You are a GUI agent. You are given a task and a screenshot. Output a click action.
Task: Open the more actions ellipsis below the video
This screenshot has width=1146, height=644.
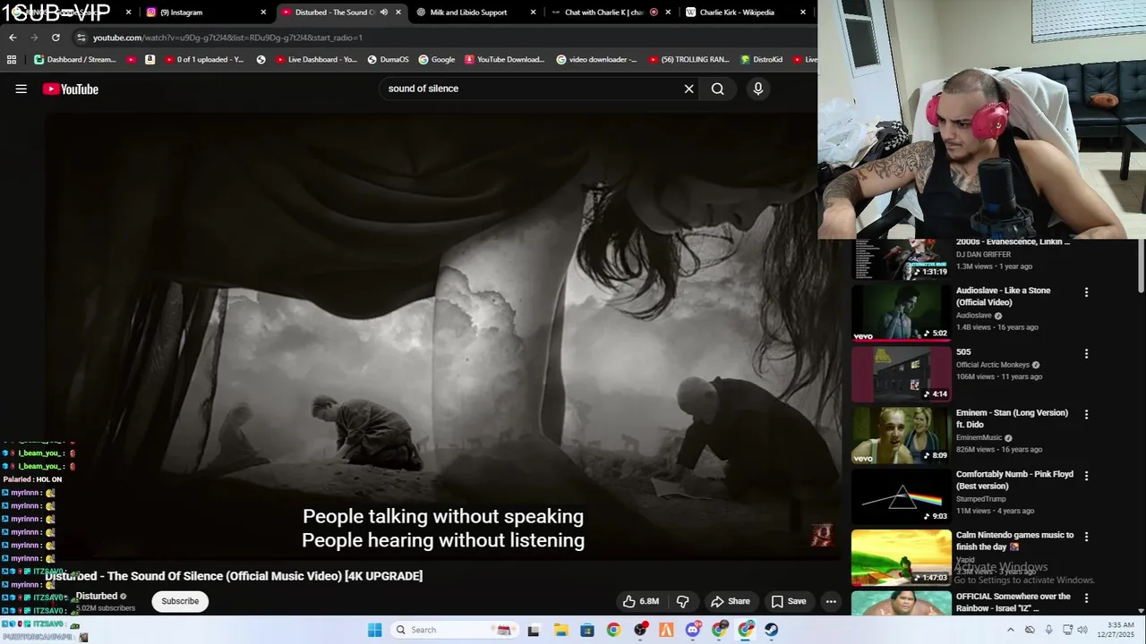point(831,601)
